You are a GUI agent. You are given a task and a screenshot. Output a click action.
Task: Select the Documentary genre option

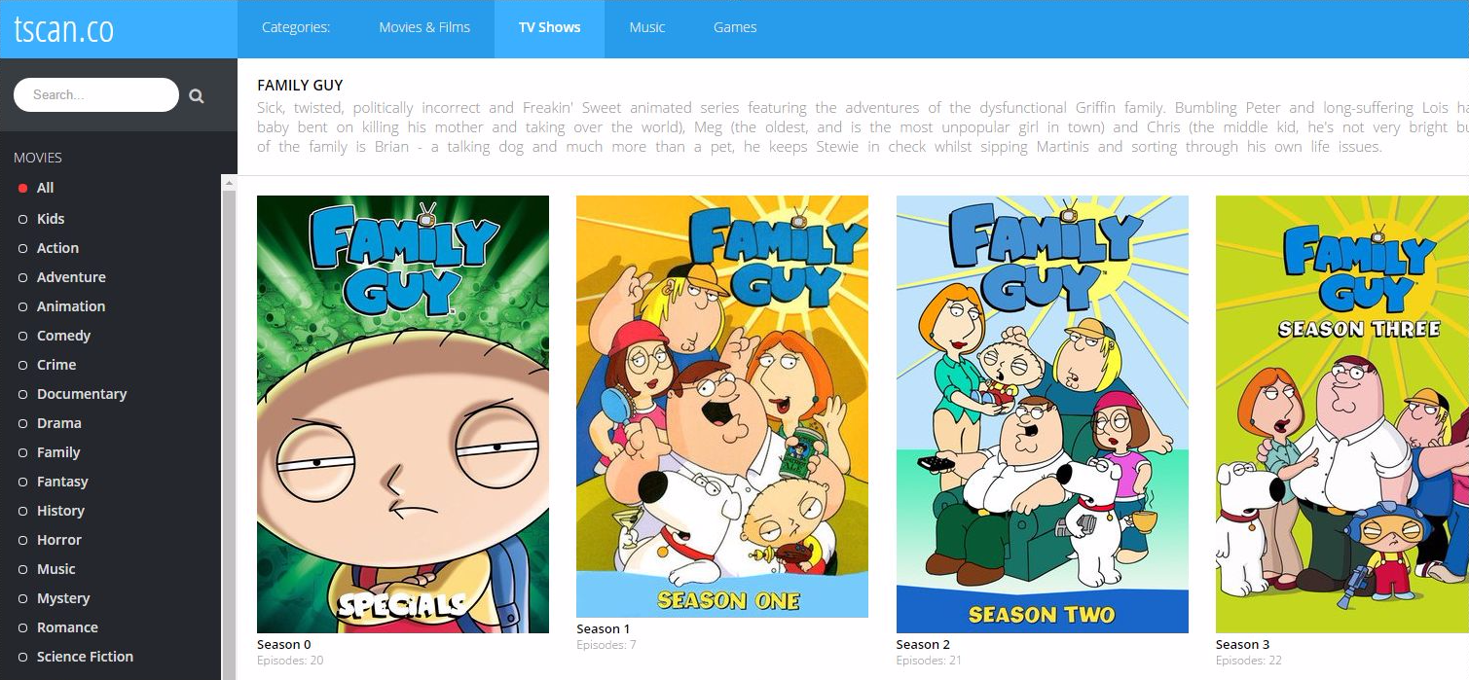[x=82, y=394]
